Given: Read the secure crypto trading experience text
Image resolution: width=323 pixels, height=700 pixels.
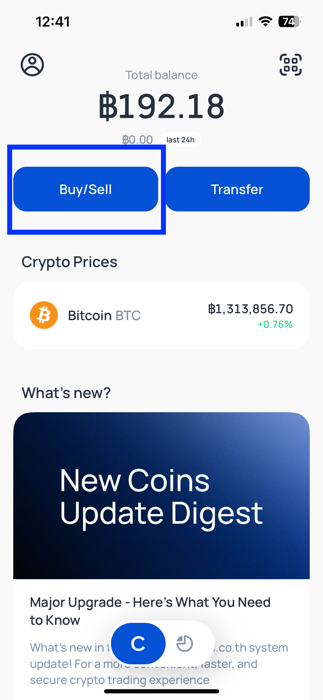Looking at the screenshot, I should coord(120,680).
